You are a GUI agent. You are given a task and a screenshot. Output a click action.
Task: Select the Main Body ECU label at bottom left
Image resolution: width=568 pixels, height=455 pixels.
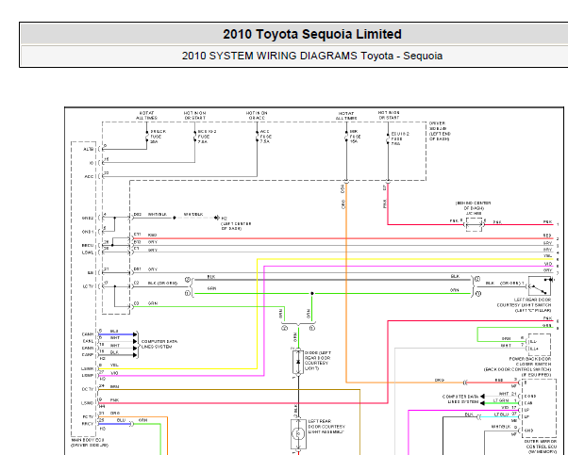pos(90,443)
